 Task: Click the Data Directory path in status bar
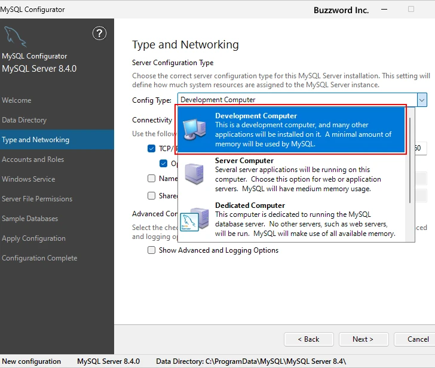(251, 361)
